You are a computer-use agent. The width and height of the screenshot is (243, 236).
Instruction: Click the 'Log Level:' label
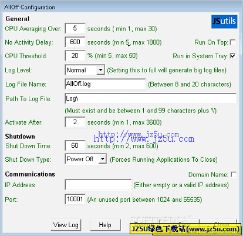point(18,70)
